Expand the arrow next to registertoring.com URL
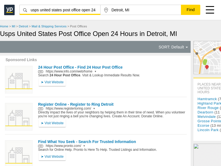221x166 pixels. point(94,109)
